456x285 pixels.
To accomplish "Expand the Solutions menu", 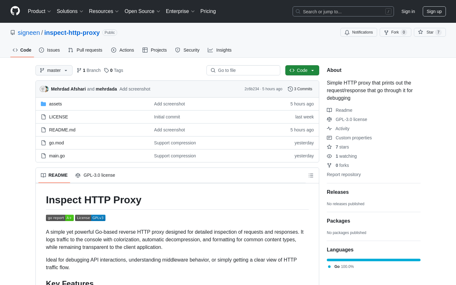I will (70, 11).
